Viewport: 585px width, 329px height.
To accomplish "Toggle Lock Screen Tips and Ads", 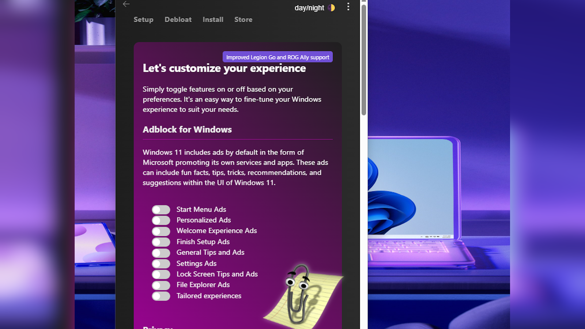I will (x=161, y=275).
